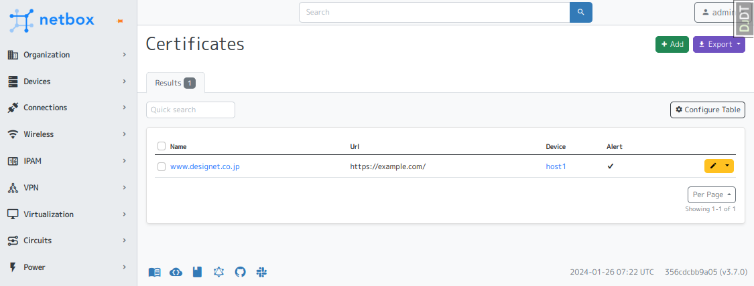Select the Results tab
This screenshot has height=286, width=754.
(175, 83)
